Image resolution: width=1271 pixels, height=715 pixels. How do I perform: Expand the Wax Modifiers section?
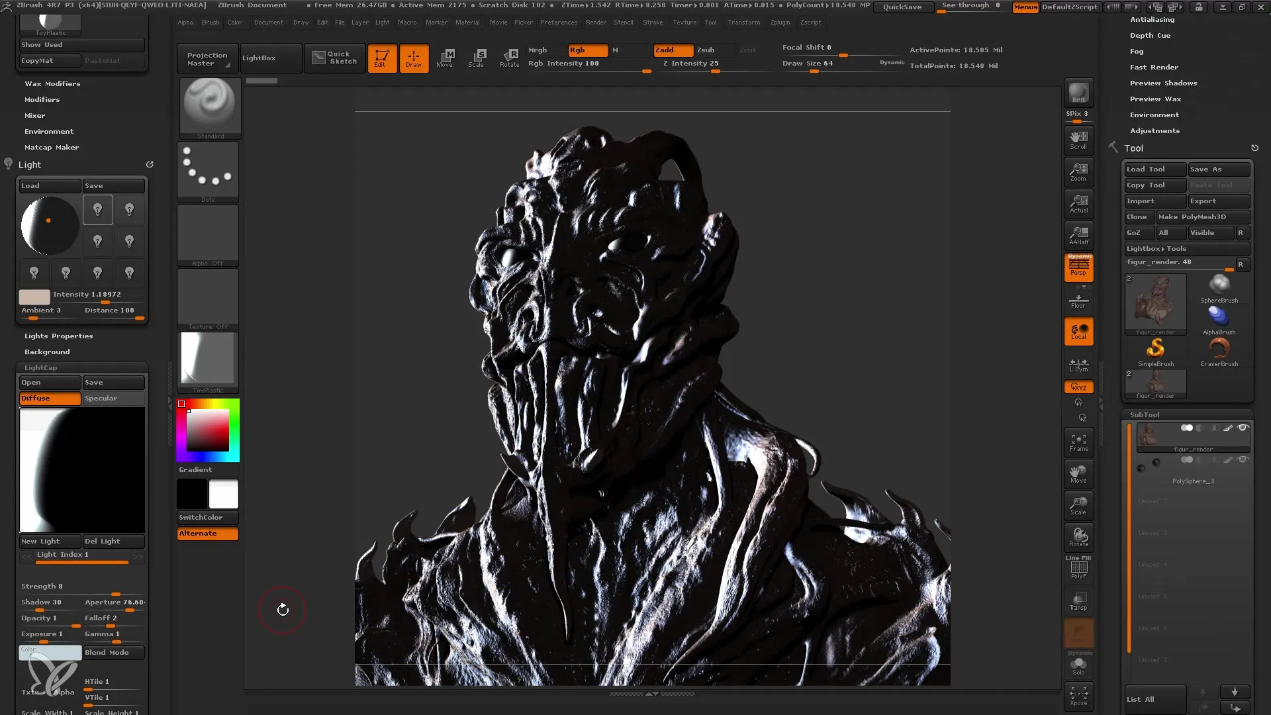(52, 83)
